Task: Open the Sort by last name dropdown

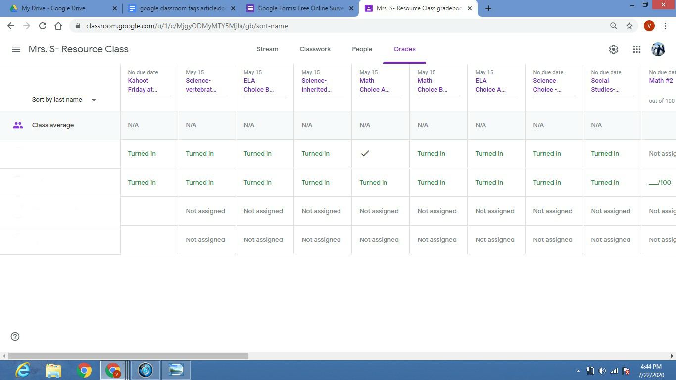Action: point(64,100)
